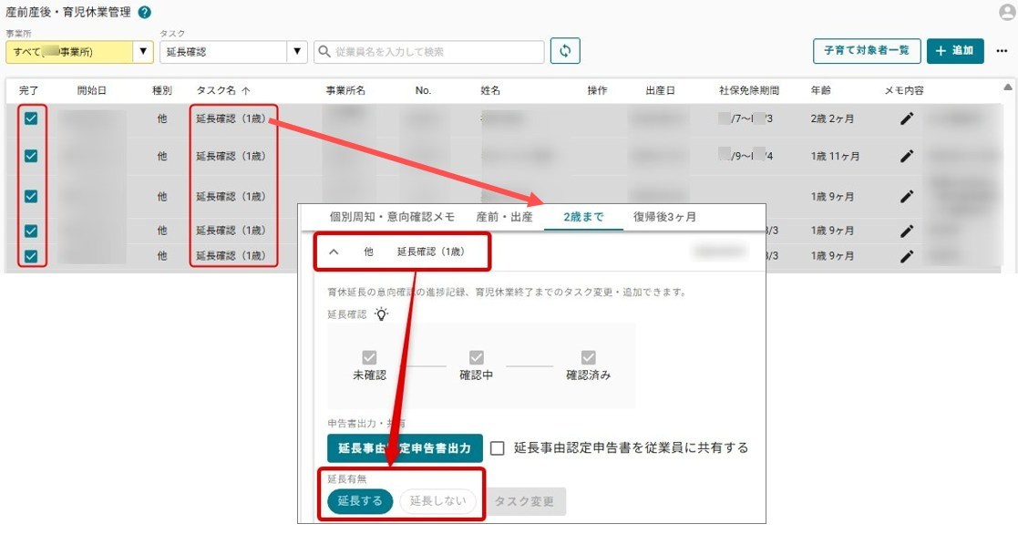The height and width of the screenshot is (534, 1018).
Task: Open the タスク dropdown showing 延長確認
Action: (233, 52)
